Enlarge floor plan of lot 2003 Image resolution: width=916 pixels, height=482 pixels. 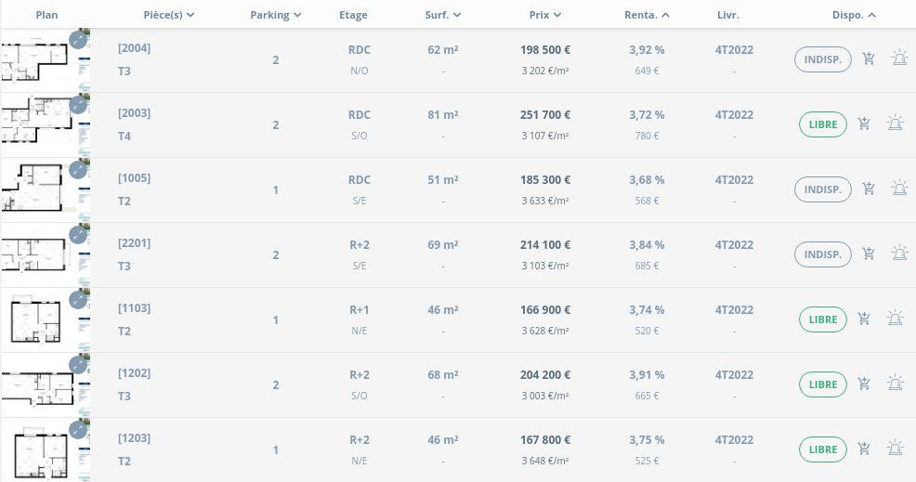[x=78, y=105]
